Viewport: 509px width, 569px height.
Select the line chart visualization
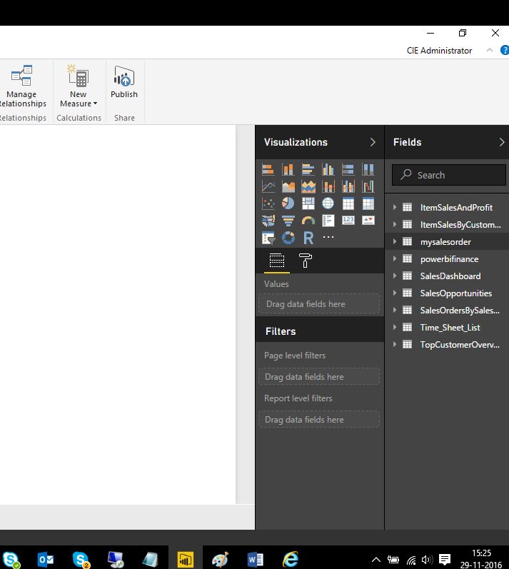268,186
